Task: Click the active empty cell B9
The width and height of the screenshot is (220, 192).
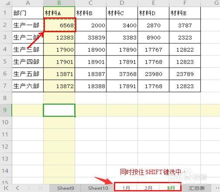Action: (59, 110)
